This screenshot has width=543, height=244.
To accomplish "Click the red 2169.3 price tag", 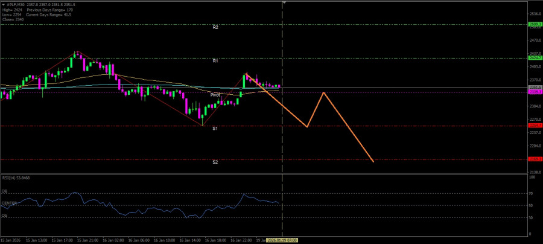I will [535, 159].
